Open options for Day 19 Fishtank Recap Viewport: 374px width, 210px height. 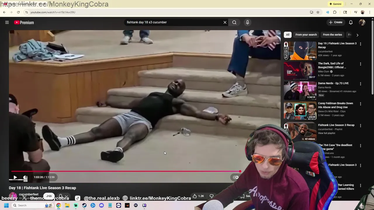[360, 44]
